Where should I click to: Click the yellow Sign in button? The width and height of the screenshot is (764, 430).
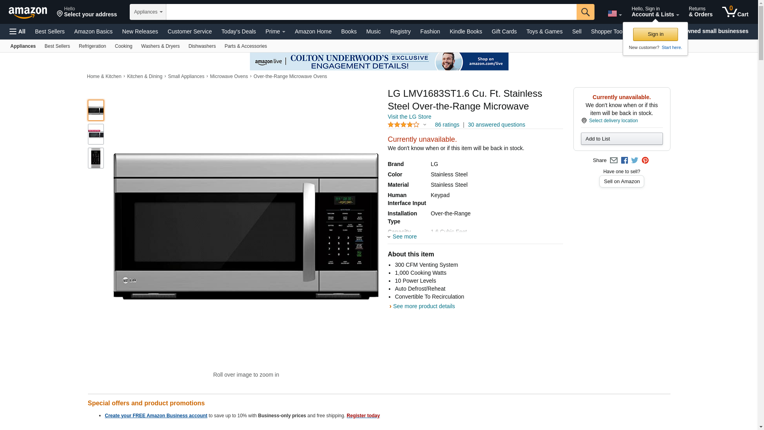click(655, 34)
